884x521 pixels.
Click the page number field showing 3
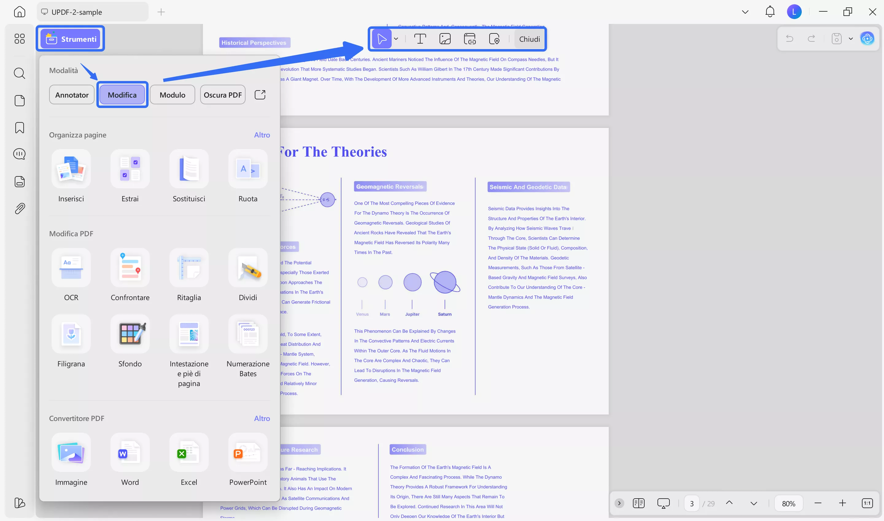(x=692, y=503)
